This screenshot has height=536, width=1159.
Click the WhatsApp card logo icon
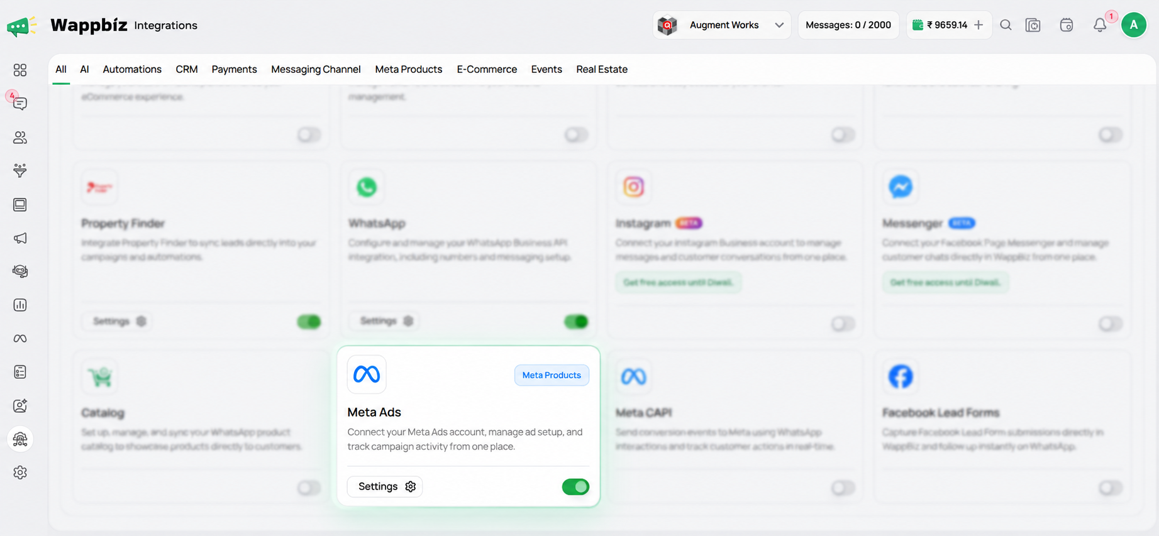click(x=367, y=187)
